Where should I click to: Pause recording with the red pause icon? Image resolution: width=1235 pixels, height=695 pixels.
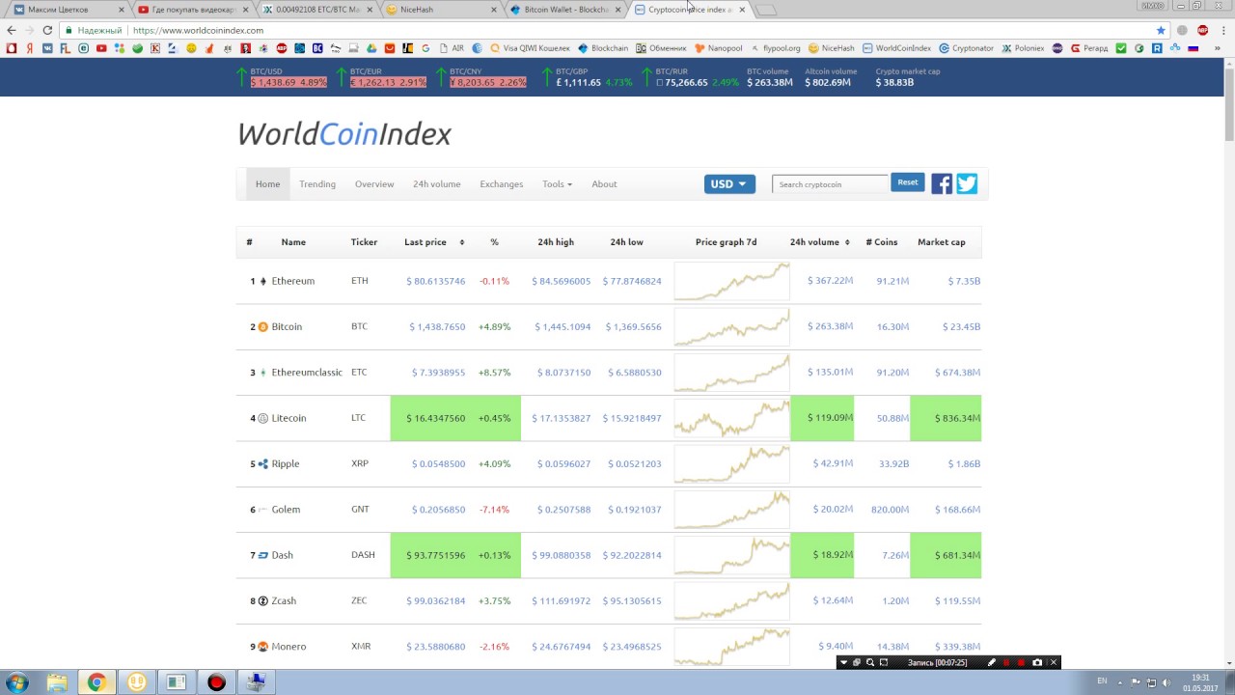pyautogui.click(x=1006, y=662)
